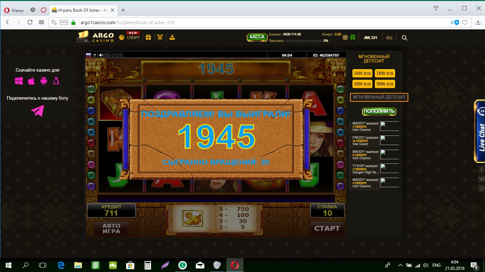The height and width of the screenshot is (272, 485).
Task: Open Task View on taskbar
Action: coord(43,265)
